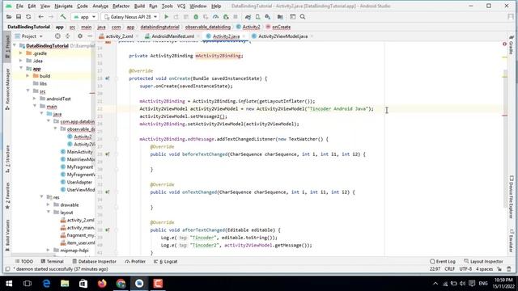Image resolution: width=518 pixels, height=291 pixels.
Task: Click the editor error indicator icon
Action: (x=504, y=44)
